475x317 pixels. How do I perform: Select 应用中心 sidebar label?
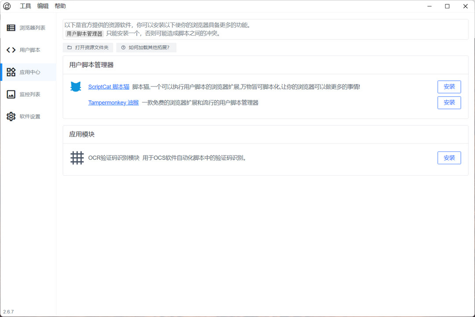pyautogui.click(x=30, y=72)
